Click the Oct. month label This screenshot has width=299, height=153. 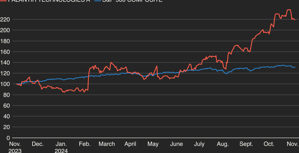(x=269, y=144)
